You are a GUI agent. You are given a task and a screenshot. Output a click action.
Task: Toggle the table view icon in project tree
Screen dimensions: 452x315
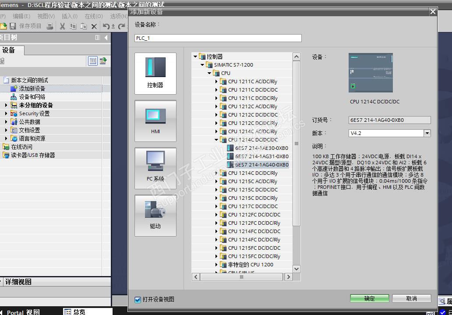tap(92, 61)
